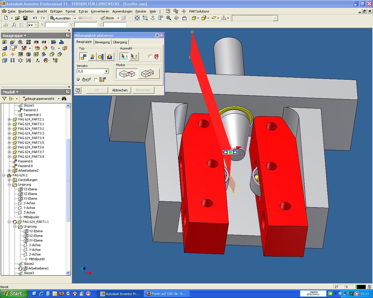The width and height of the screenshot is (373, 298).
Task: Select the Tangential constraint type icon
Action: [101, 56]
